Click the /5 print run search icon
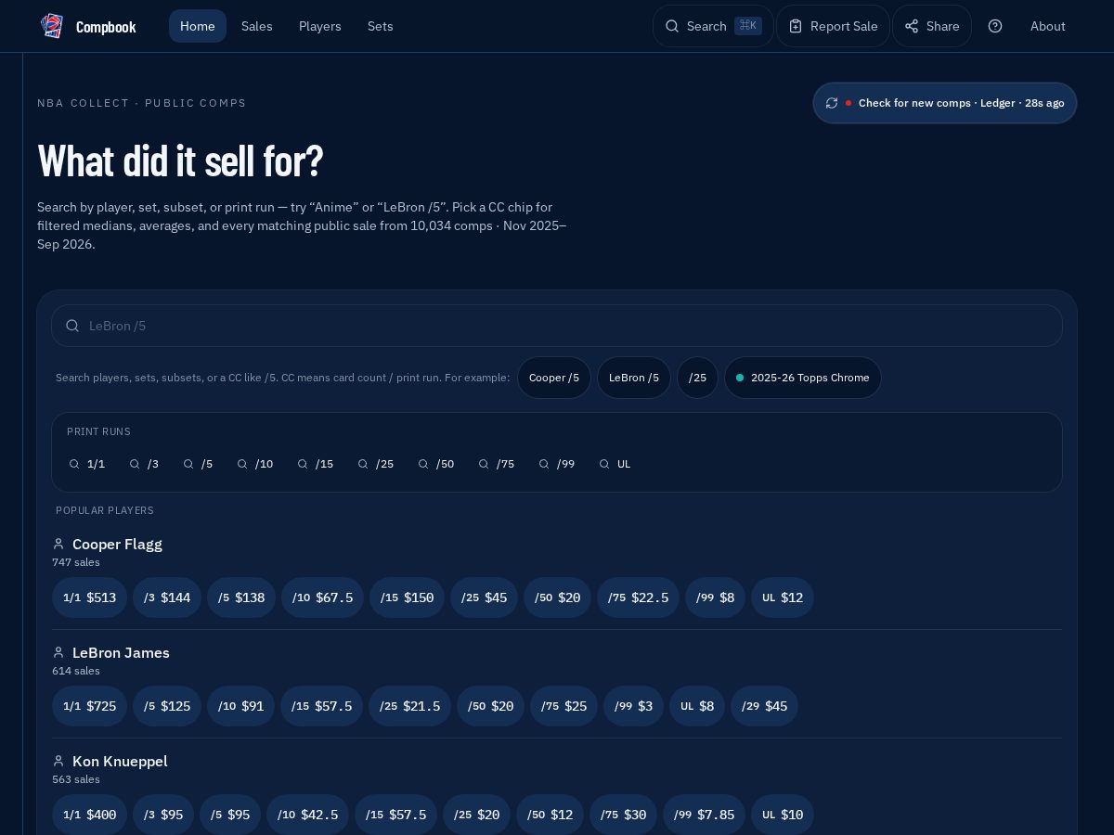 tap(188, 464)
